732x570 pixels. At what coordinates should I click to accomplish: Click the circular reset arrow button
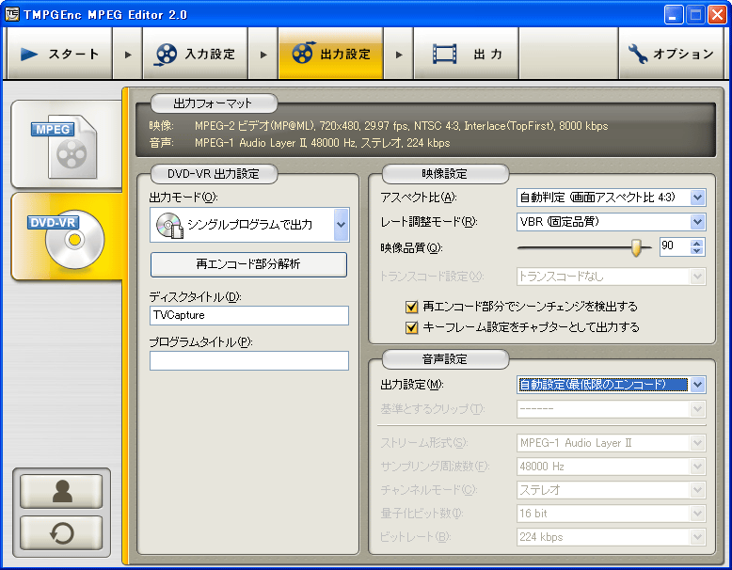(x=61, y=533)
